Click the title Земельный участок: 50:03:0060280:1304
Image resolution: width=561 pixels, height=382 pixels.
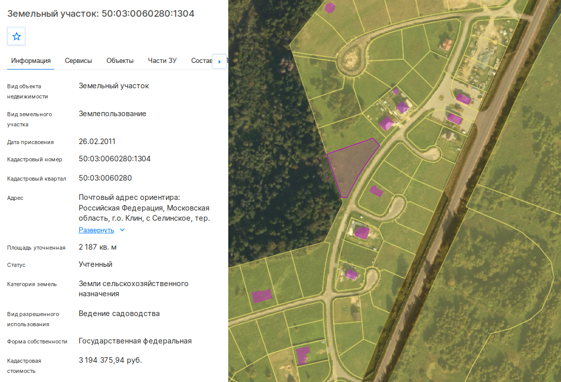[101, 14]
